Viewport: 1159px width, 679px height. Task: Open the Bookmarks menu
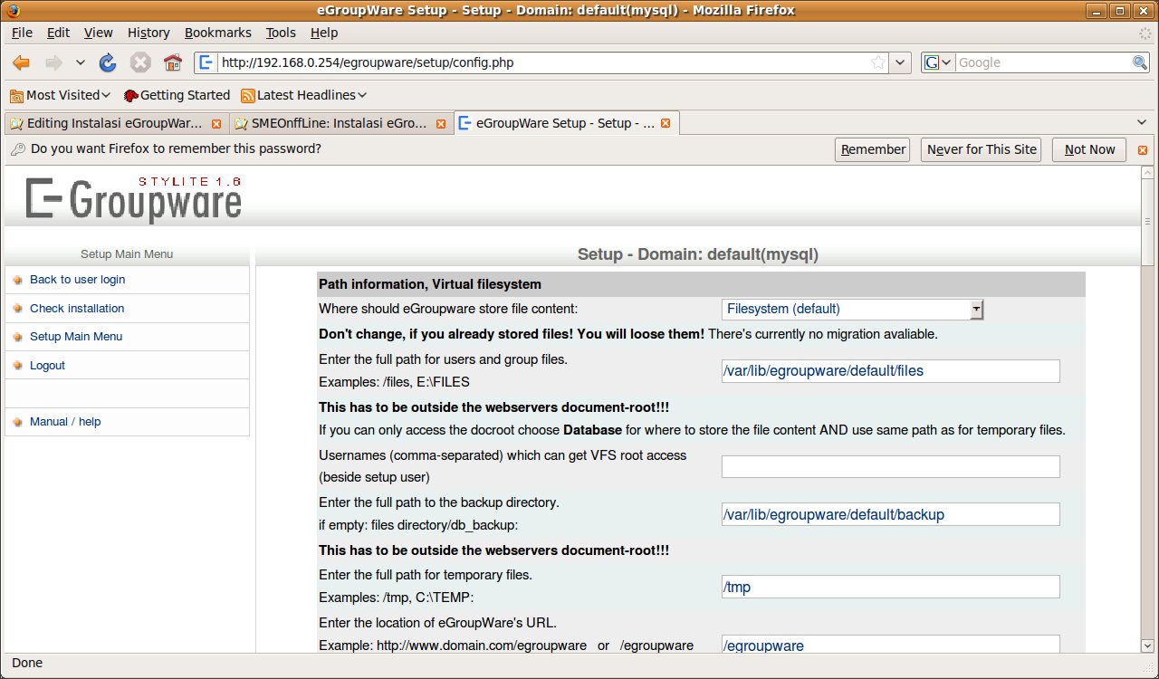pyautogui.click(x=217, y=33)
